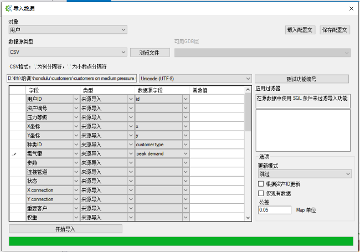Open the type dropdown in X坐标 row

click(x=131, y=126)
